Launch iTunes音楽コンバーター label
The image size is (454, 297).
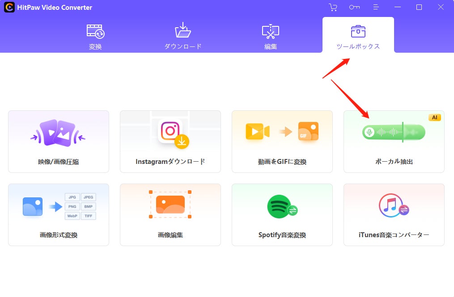pos(394,235)
